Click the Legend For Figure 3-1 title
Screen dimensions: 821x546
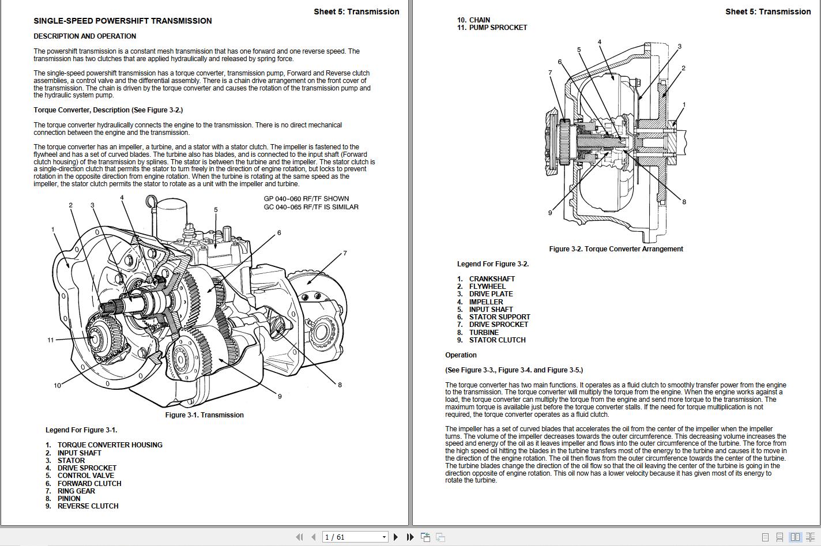tap(81, 430)
